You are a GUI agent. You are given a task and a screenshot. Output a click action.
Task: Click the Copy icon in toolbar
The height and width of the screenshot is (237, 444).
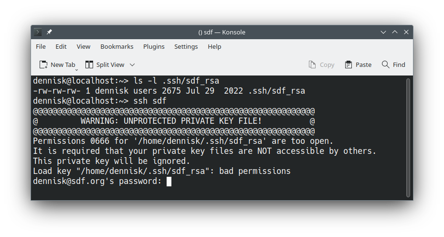pyautogui.click(x=312, y=65)
